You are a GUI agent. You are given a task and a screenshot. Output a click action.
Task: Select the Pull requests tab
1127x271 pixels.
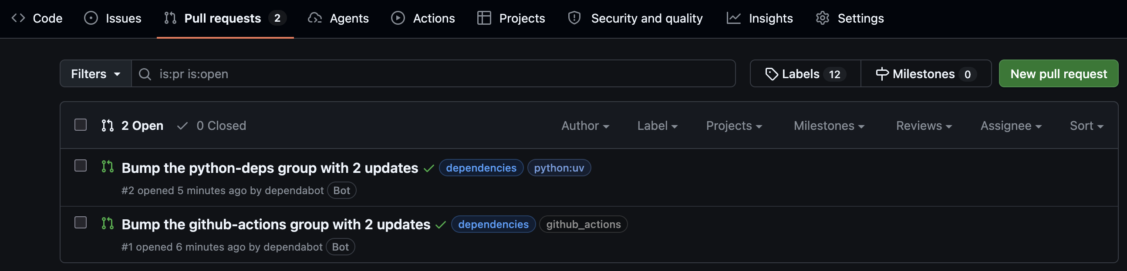[225, 18]
